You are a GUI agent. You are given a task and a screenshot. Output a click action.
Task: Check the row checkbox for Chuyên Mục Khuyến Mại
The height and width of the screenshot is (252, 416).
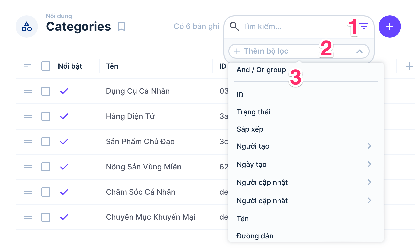pyautogui.click(x=46, y=217)
